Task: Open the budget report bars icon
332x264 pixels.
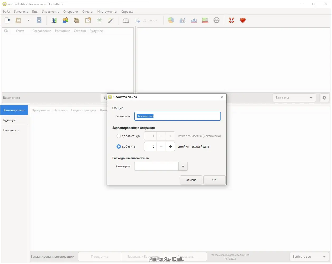Action: 205,20
